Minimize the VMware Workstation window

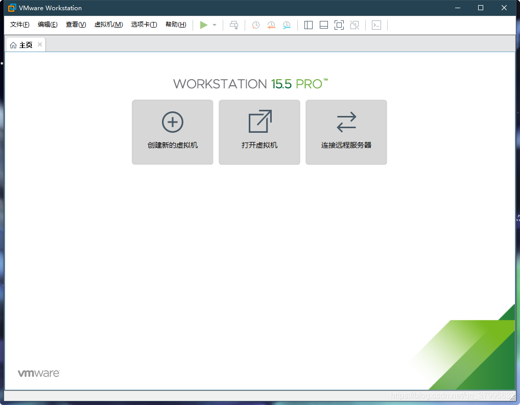pyautogui.click(x=458, y=8)
